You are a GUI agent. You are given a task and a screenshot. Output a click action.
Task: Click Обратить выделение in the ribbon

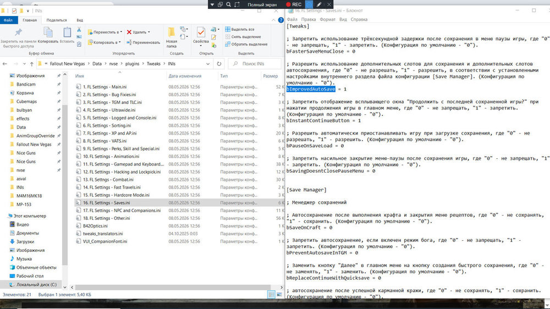pos(246,44)
